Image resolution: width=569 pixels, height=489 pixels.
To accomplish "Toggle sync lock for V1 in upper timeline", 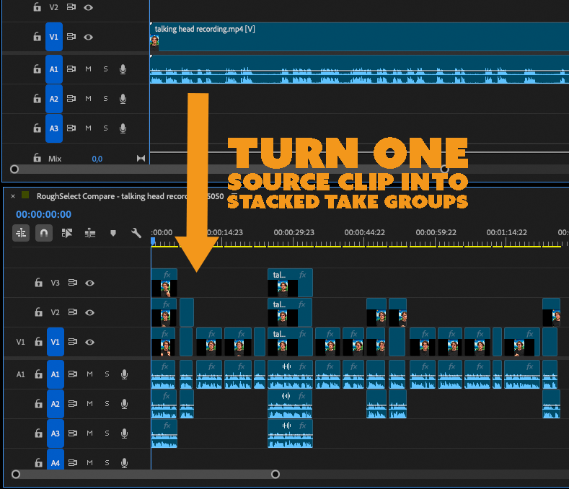I will pos(71,37).
